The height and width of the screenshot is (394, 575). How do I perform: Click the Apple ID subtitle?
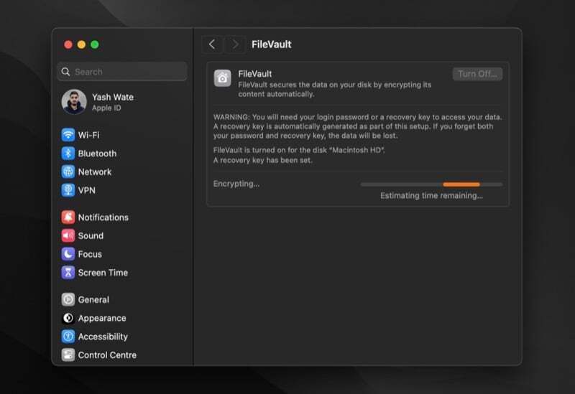(x=106, y=108)
